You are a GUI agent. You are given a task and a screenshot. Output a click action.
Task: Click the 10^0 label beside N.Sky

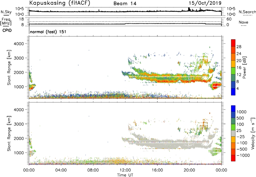pos(20,14)
